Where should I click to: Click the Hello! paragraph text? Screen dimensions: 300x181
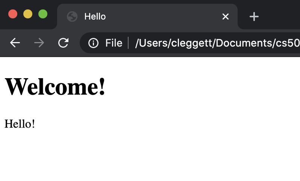[20, 124]
